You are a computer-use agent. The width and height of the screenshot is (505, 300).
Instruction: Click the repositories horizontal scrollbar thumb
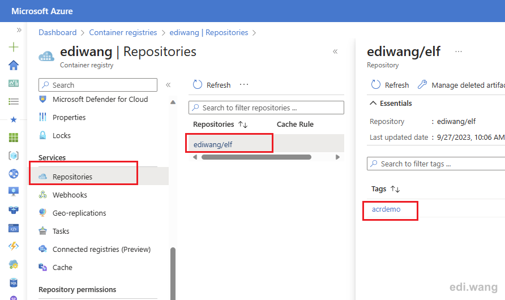coord(256,157)
